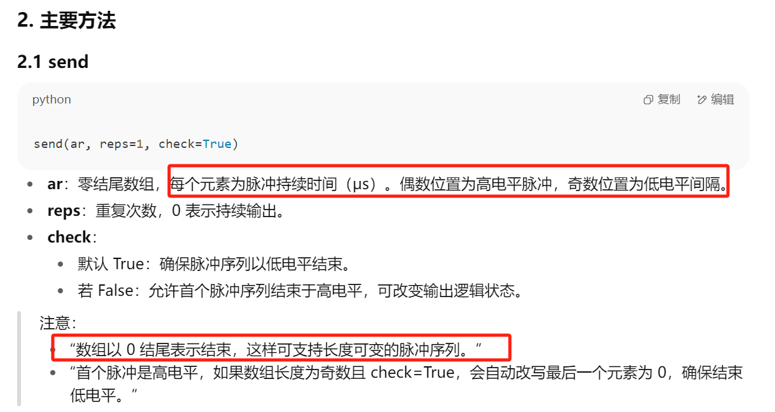775x412 pixels.
Task: Click the 复制 text label
Action: (669, 100)
